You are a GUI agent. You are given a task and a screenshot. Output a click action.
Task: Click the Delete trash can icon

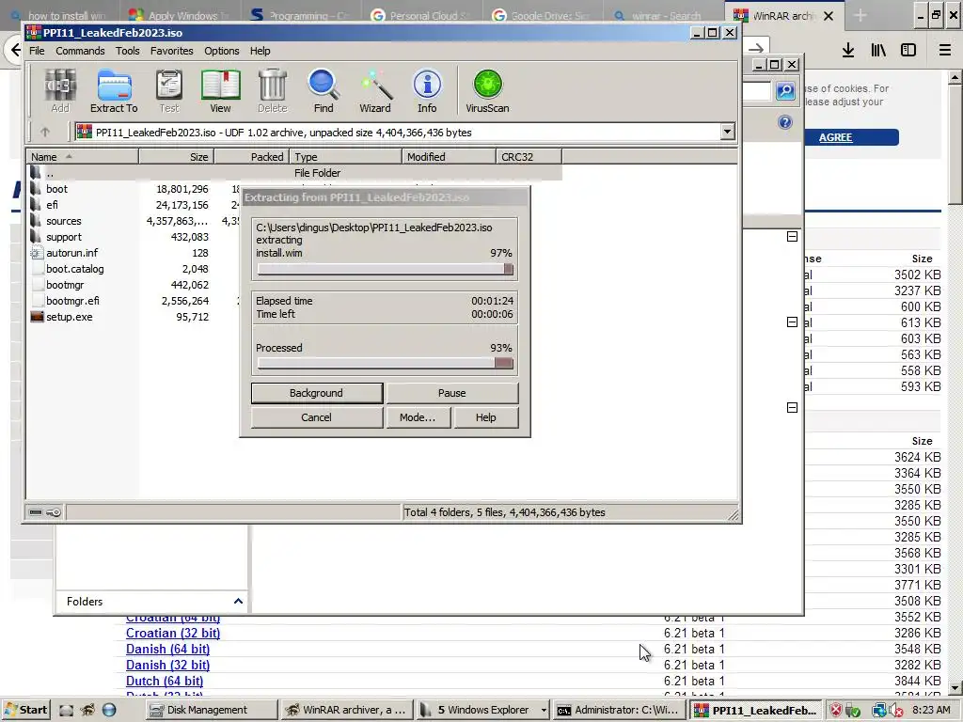(x=272, y=91)
